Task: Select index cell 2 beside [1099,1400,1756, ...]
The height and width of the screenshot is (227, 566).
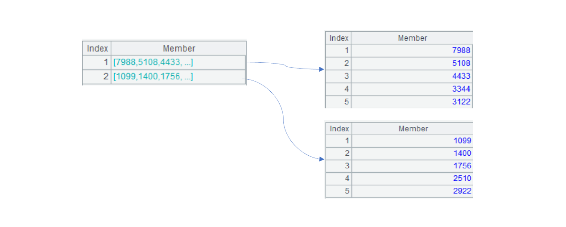Action: tap(97, 77)
